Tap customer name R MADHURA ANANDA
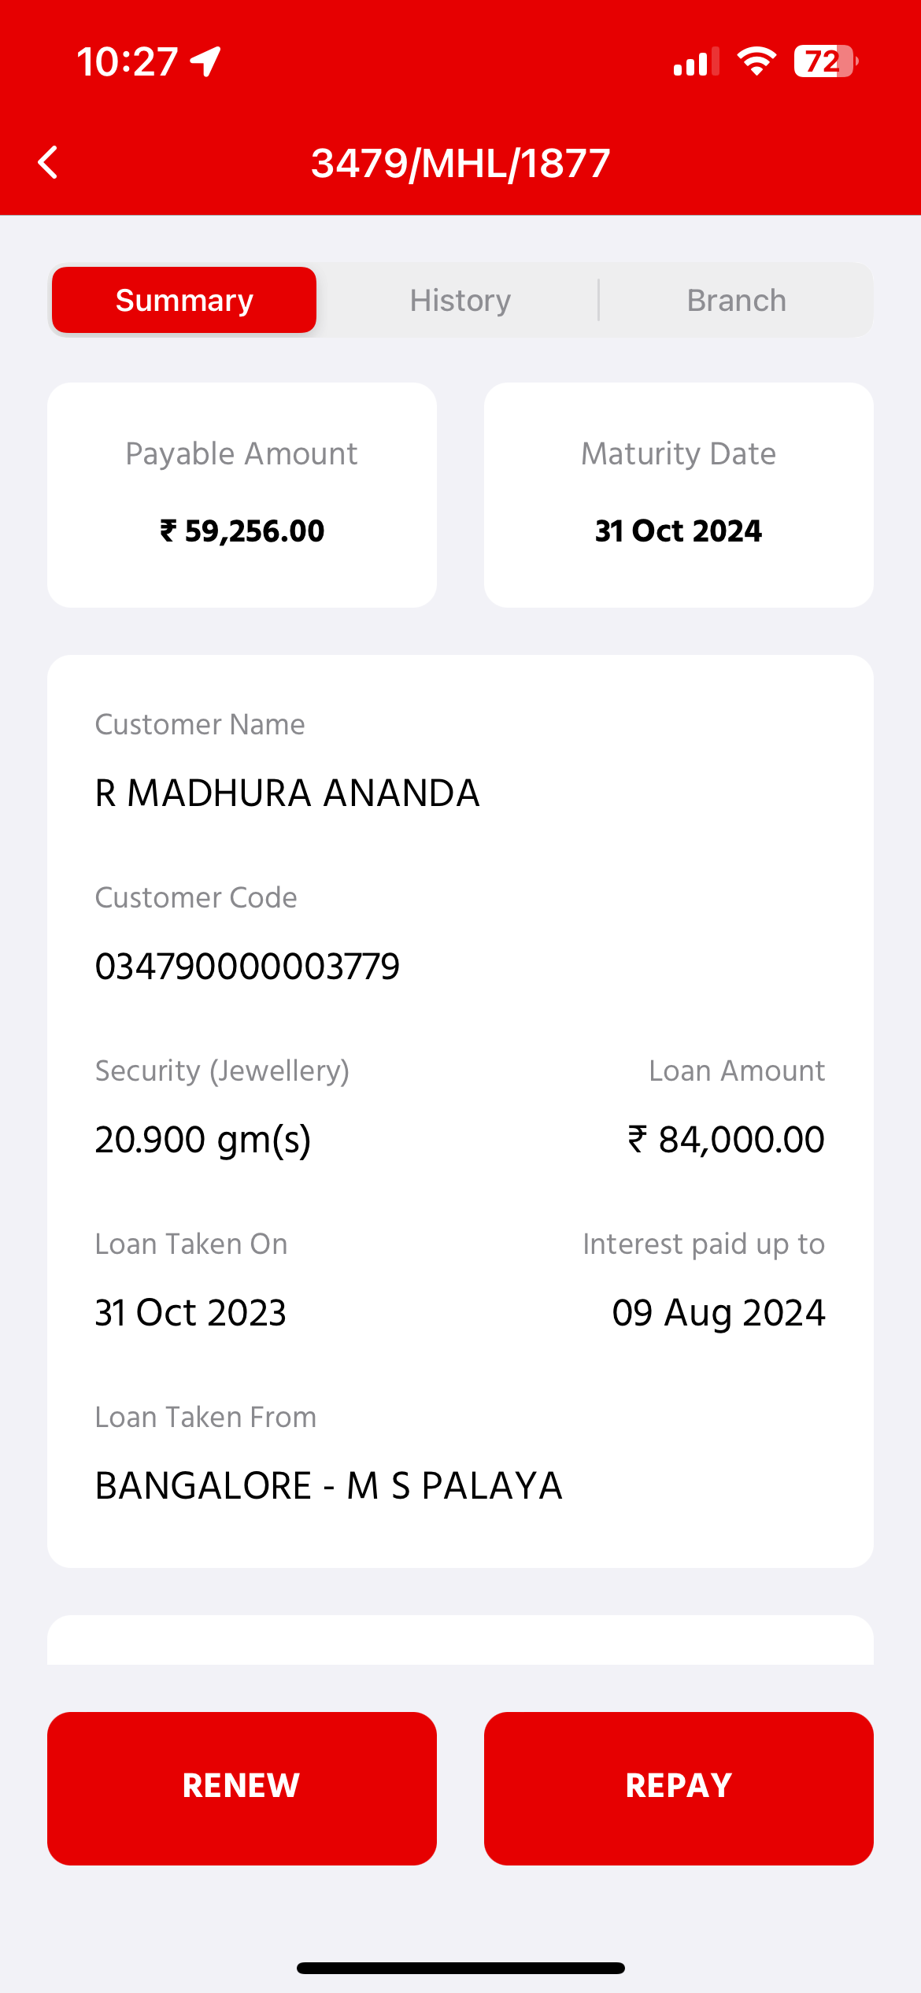The width and height of the screenshot is (921, 1993). coord(287,793)
